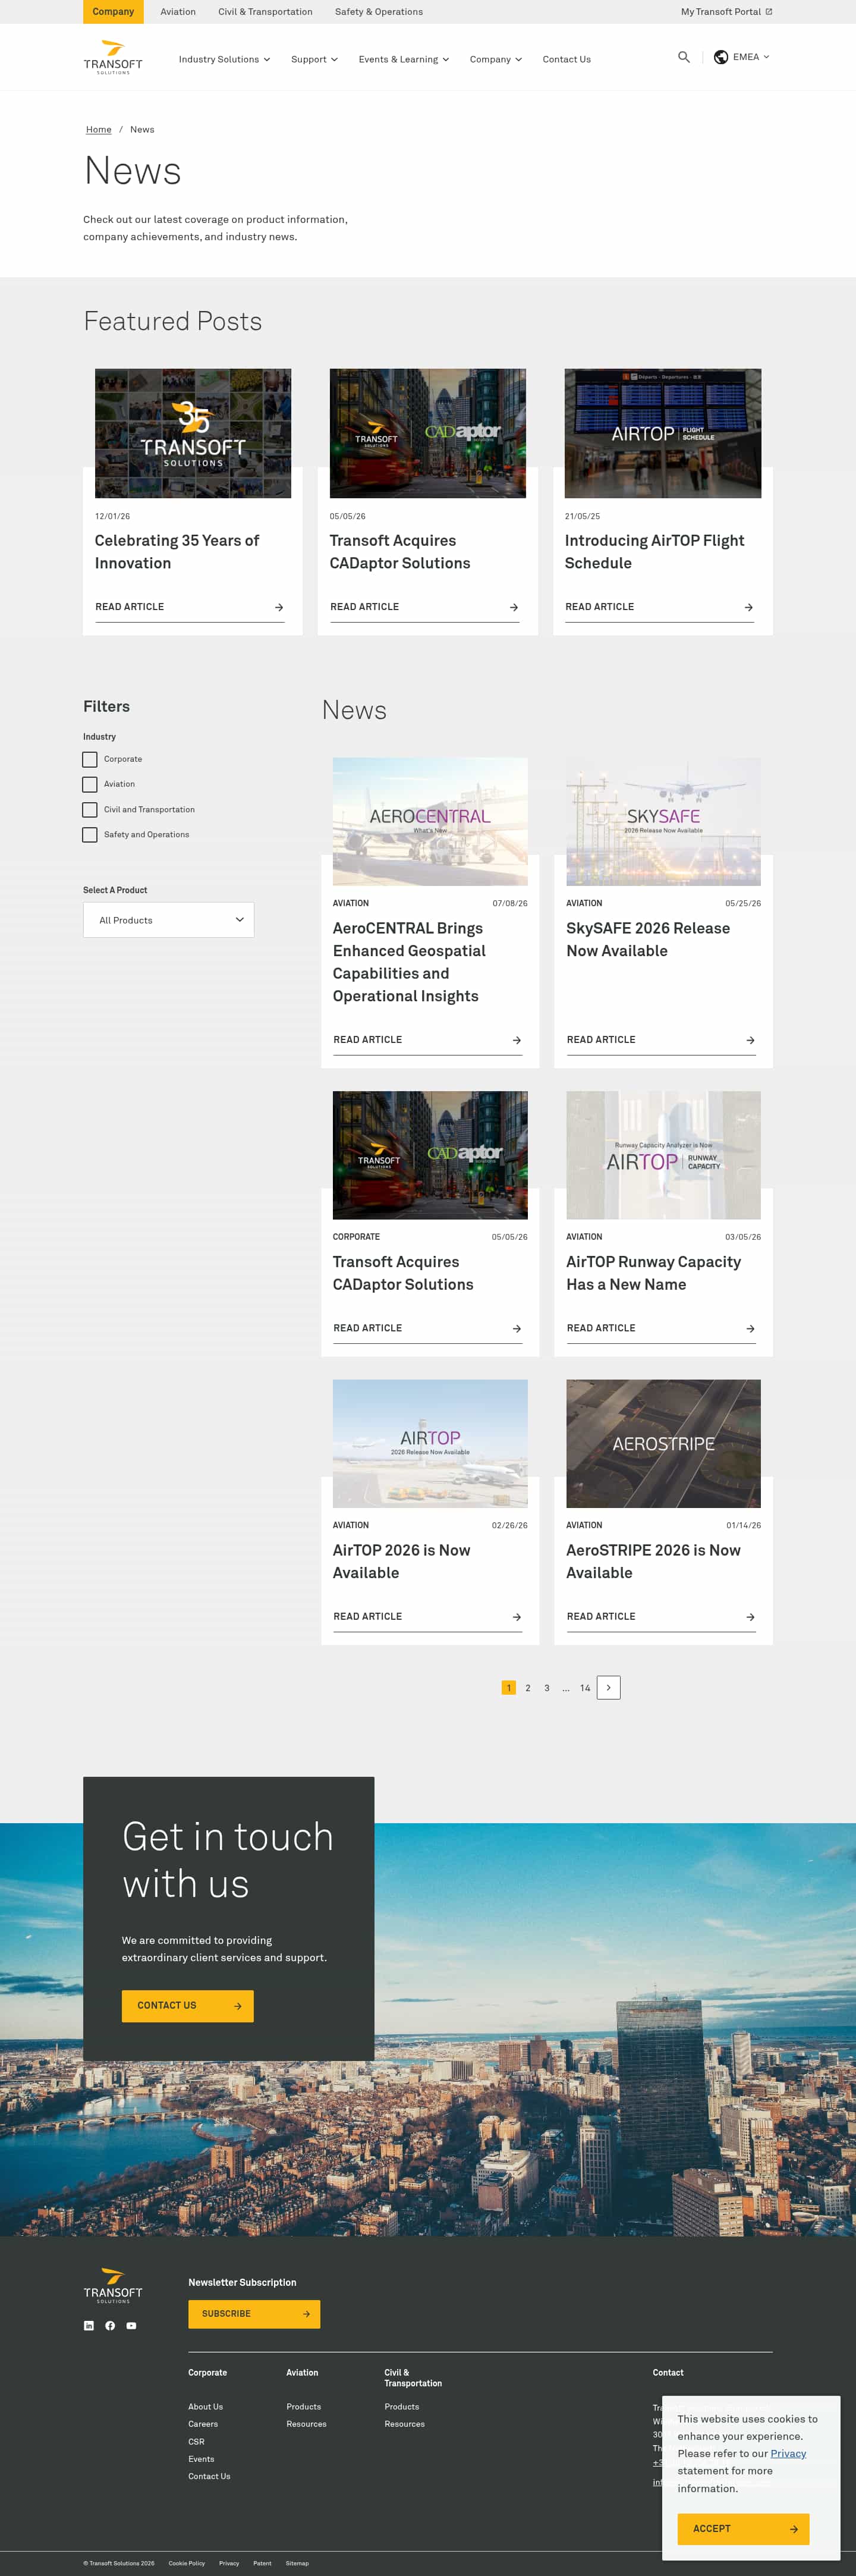Accept the cookies notice
Viewport: 856px width, 2576px height.
point(743,2528)
